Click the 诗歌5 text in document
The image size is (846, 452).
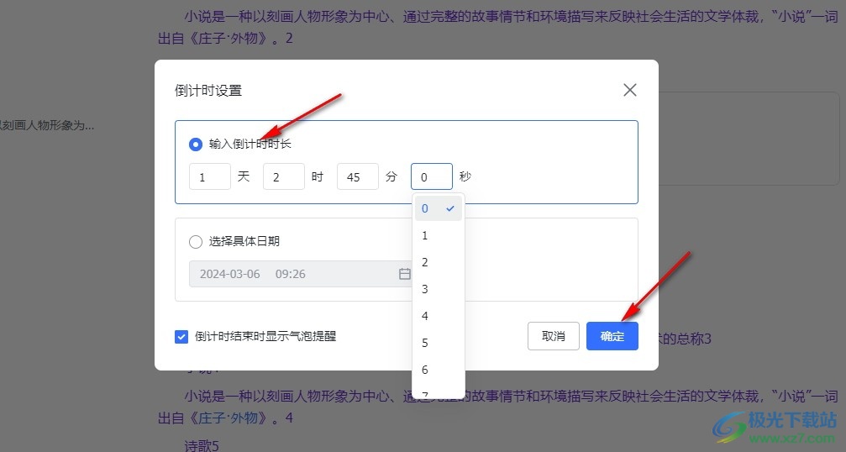tap(202, 445)
